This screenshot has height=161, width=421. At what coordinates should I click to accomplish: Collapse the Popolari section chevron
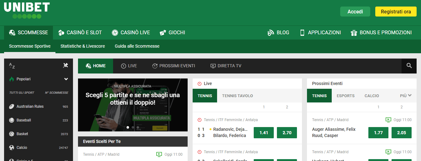(66, 79)
